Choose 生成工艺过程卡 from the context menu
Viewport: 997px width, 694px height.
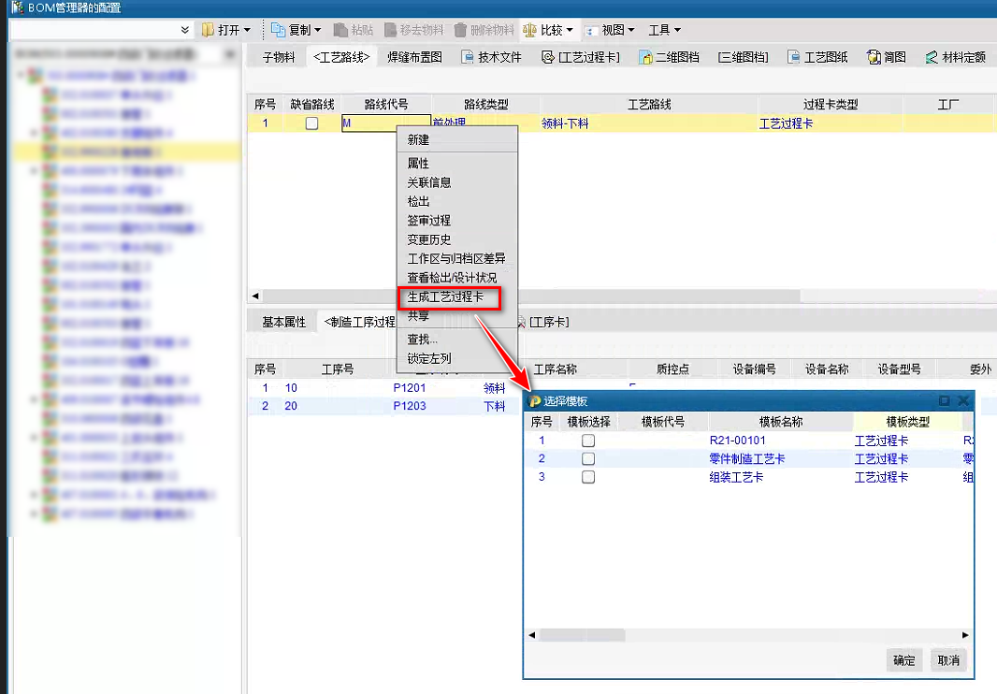pyautogui.click(x=445, y=297)
